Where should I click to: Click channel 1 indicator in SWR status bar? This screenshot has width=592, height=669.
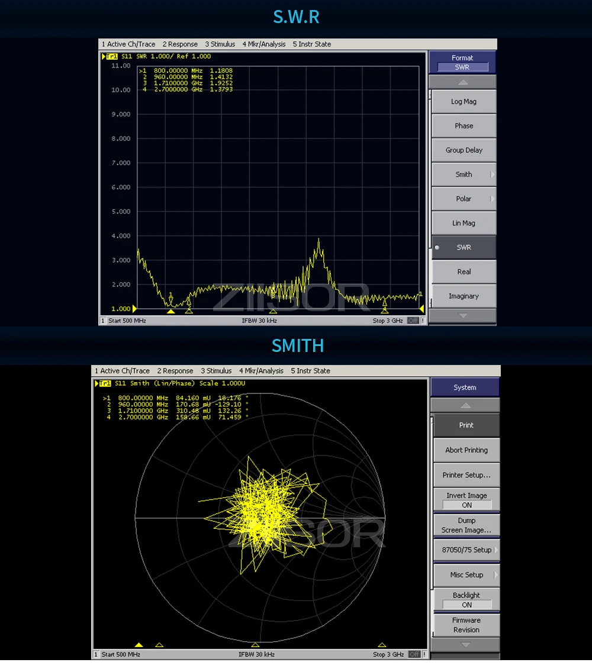click(102, 321)
